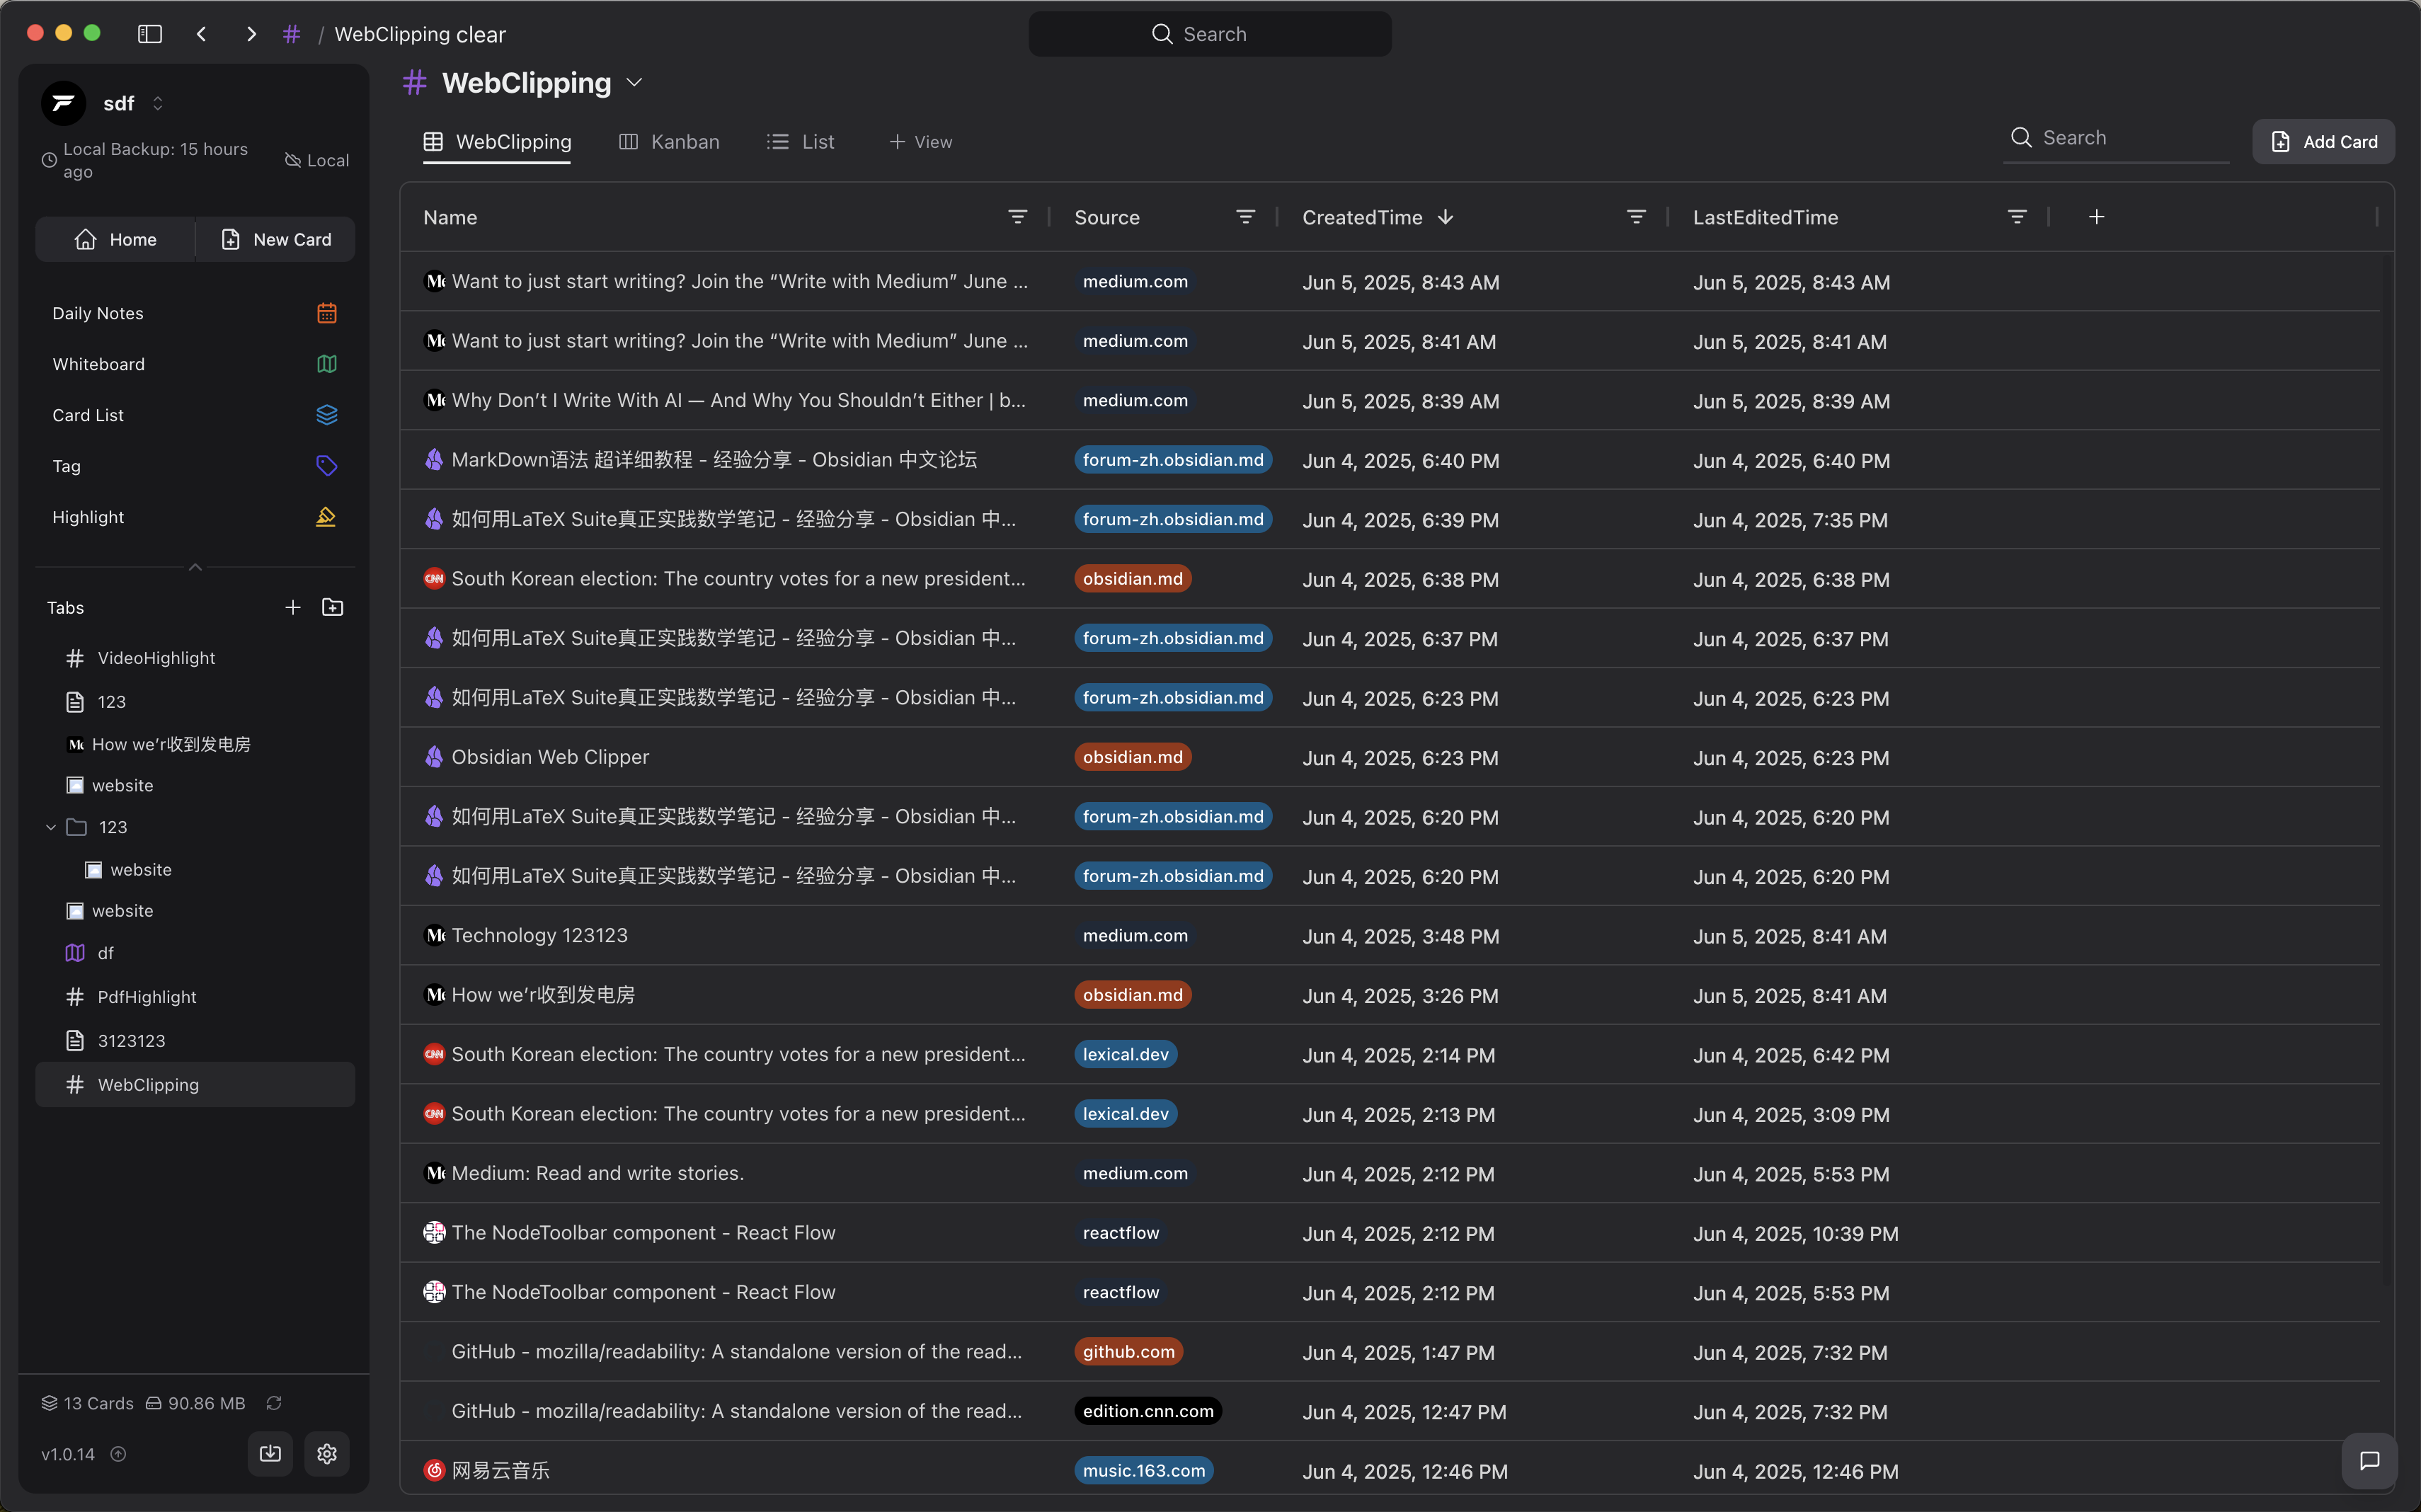Screen dimensions: 2421x1512
Task: Click the import download icon at bottom
Action: (x=270, y=1454)
